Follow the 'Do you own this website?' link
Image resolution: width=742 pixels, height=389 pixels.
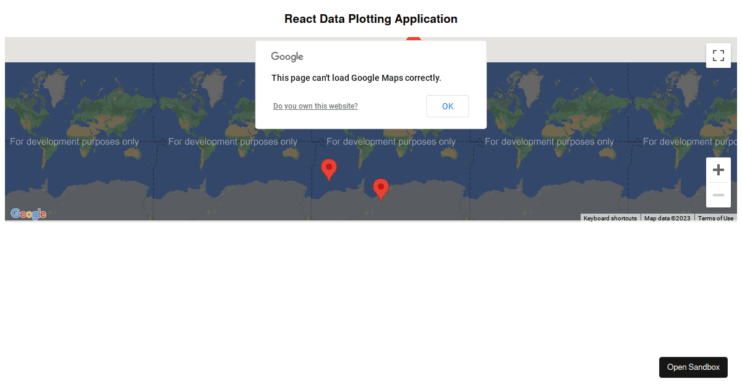(x=315, y=106)
